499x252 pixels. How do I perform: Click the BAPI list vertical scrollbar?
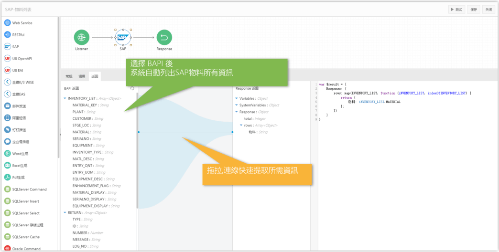(137, 151)
